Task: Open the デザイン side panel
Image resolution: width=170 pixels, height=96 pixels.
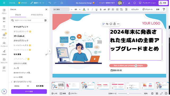Action: coord(4,11)
